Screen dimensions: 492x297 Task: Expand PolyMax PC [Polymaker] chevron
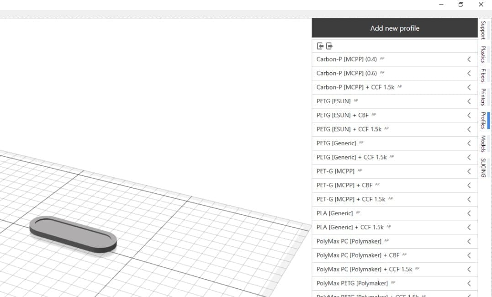pos(469,241)
